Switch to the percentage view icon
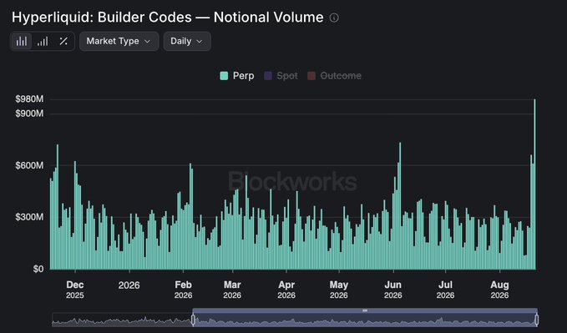The height and width of the screenshot is (333, 567). coord(63,41)
